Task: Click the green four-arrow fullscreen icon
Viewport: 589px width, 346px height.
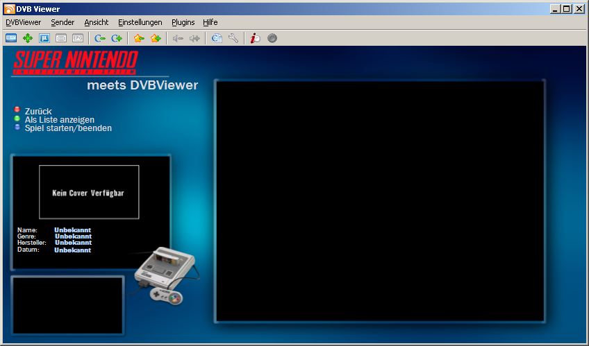Action: click(28, 38)
